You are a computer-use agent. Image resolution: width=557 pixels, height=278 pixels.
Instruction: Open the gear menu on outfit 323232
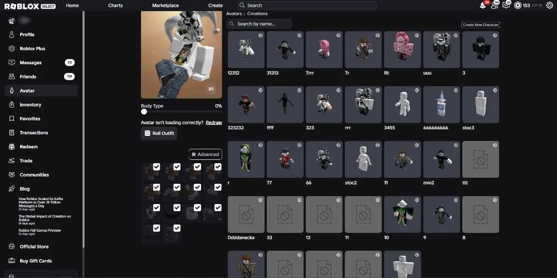(x=260, y=90)
